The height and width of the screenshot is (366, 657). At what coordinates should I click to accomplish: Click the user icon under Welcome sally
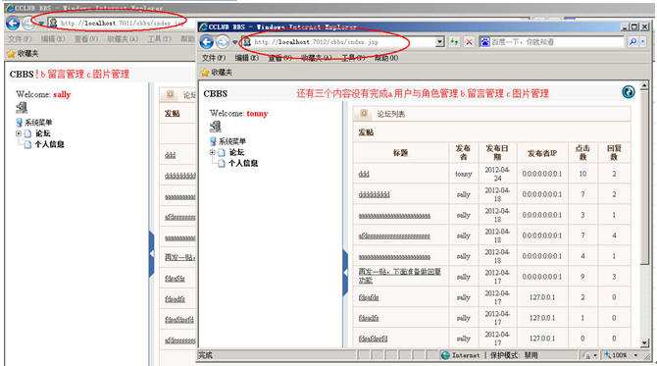22,107
